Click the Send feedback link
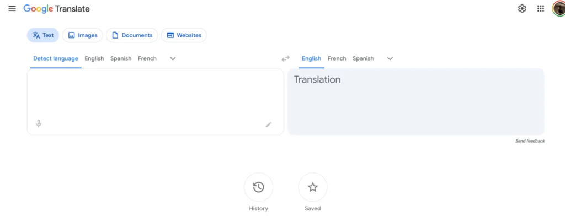The height and width of the screenshot is (222, 565). (x=530, y=141)
